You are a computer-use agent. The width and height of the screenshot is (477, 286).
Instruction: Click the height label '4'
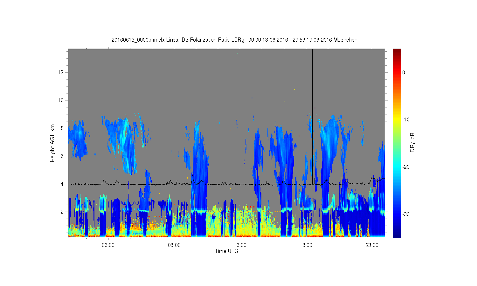pos(63,184)
